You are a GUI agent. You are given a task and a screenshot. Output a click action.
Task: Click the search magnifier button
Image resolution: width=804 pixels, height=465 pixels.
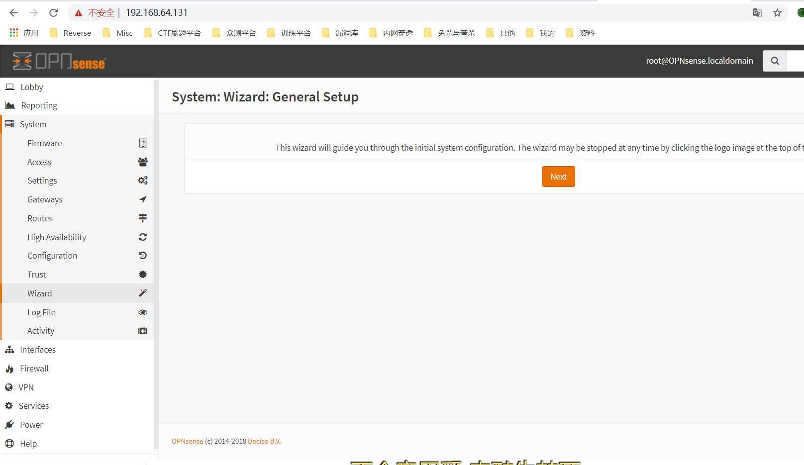pyautogui.click(x=775, y=61)
